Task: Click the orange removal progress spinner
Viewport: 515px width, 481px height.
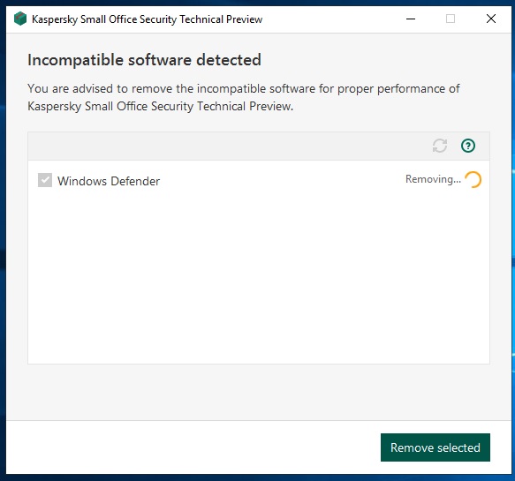Action: 473,179
